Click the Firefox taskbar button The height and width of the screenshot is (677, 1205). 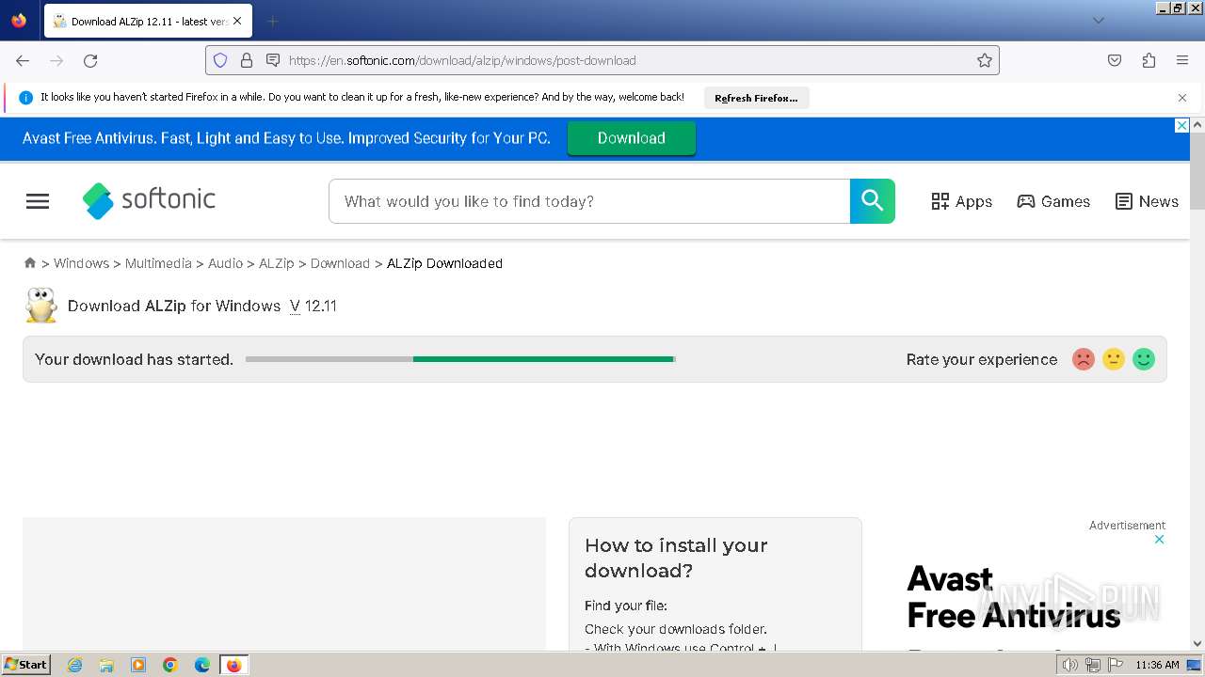[233, 665]
